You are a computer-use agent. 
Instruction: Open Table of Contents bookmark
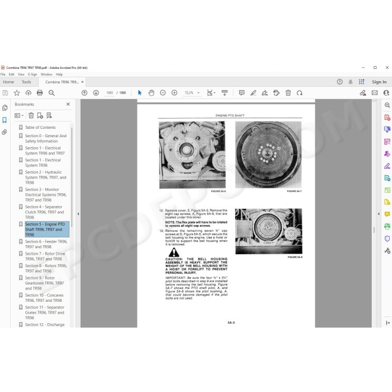40,128
